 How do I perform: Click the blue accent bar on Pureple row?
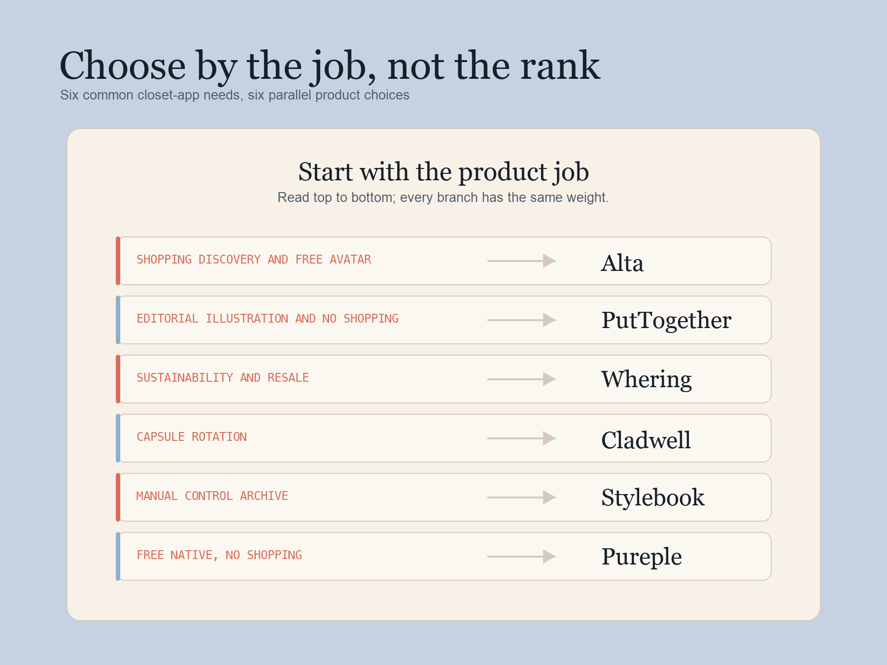click(118, 557)
